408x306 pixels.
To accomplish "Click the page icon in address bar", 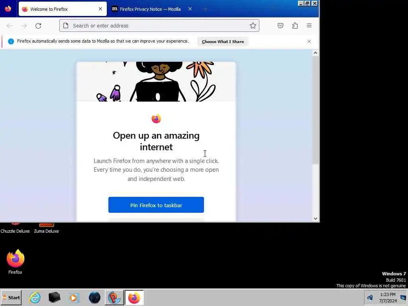I will pos(66,25).
